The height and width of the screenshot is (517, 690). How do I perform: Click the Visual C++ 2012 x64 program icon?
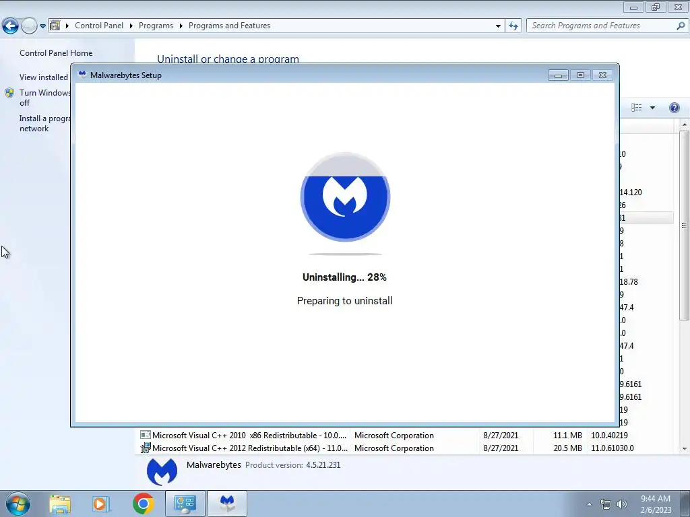(x=146, y=448)
